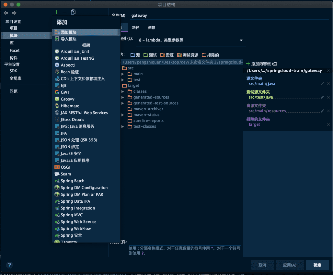Select Spring WebFlow framework
The image size is (333, 275).
(x=86, y=228)
